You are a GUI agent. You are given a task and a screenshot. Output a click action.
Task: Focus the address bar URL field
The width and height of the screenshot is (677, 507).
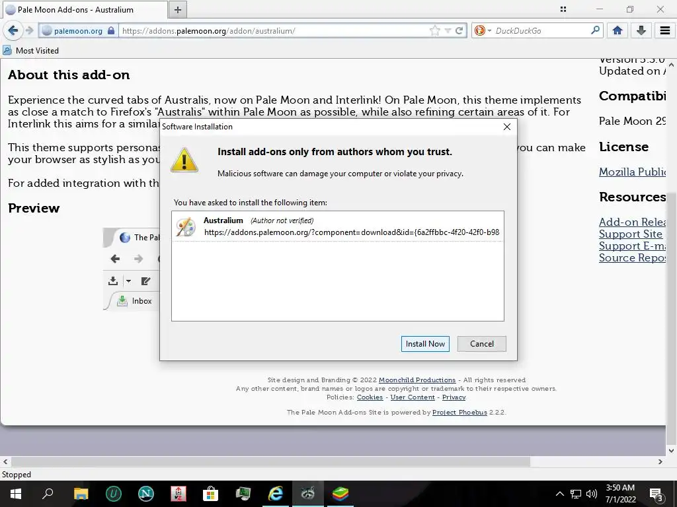[274, 30]
